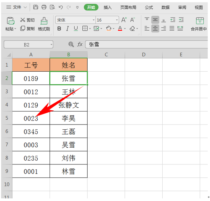Toggle Italic formatting
210x201 pixels.
pos(68,28)
